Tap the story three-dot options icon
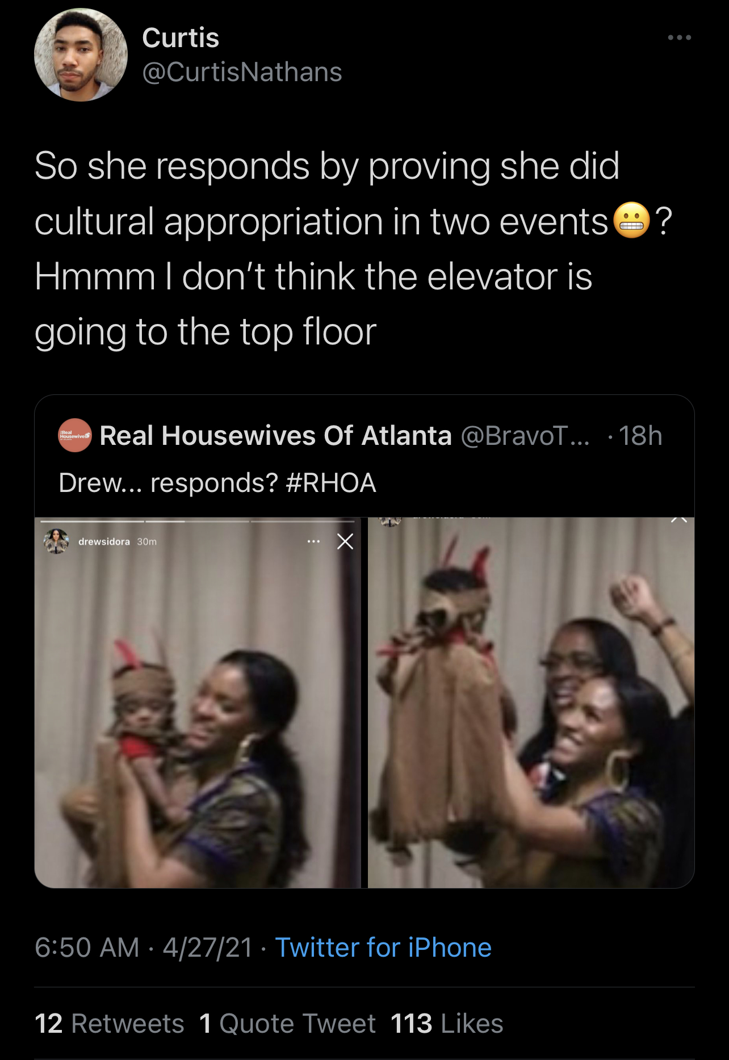Viewport: 729px width, 1060px height. [313, 541]
